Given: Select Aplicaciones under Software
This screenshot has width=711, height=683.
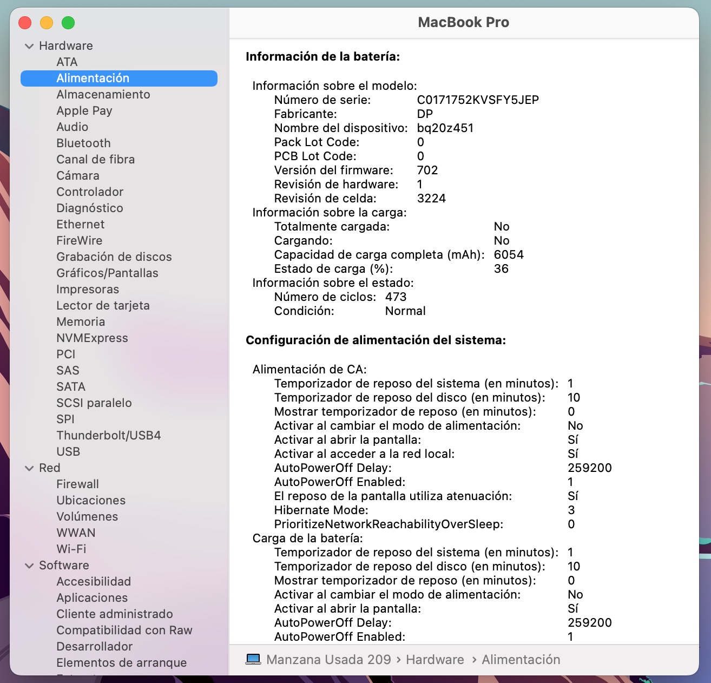Looking at the screenshot, I should point(92,597).
